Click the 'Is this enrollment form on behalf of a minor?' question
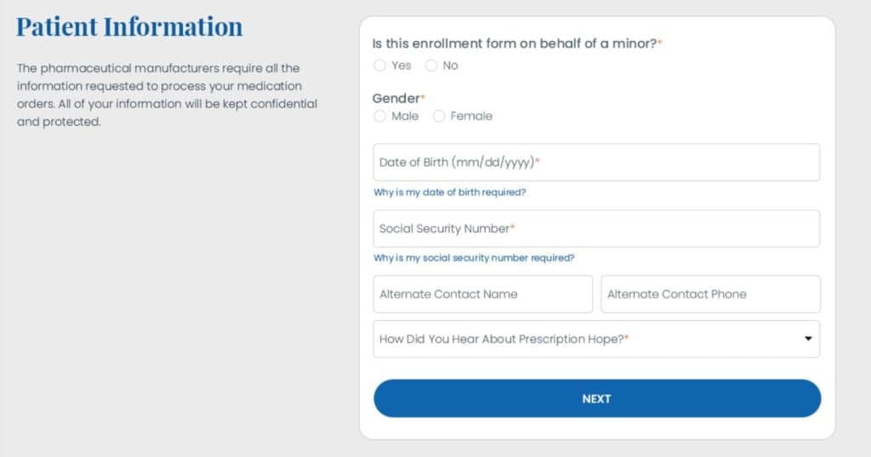The height and width of the screenshot is (457, 871). pyautogui.click(x=515, y=43)
